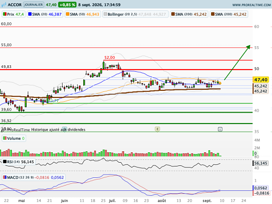Click the Prix candle color swatch
Screen dimensions: 272x204
pos(5,14)
